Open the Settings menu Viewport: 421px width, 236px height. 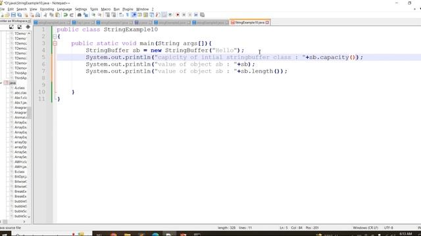coord(81,9)
